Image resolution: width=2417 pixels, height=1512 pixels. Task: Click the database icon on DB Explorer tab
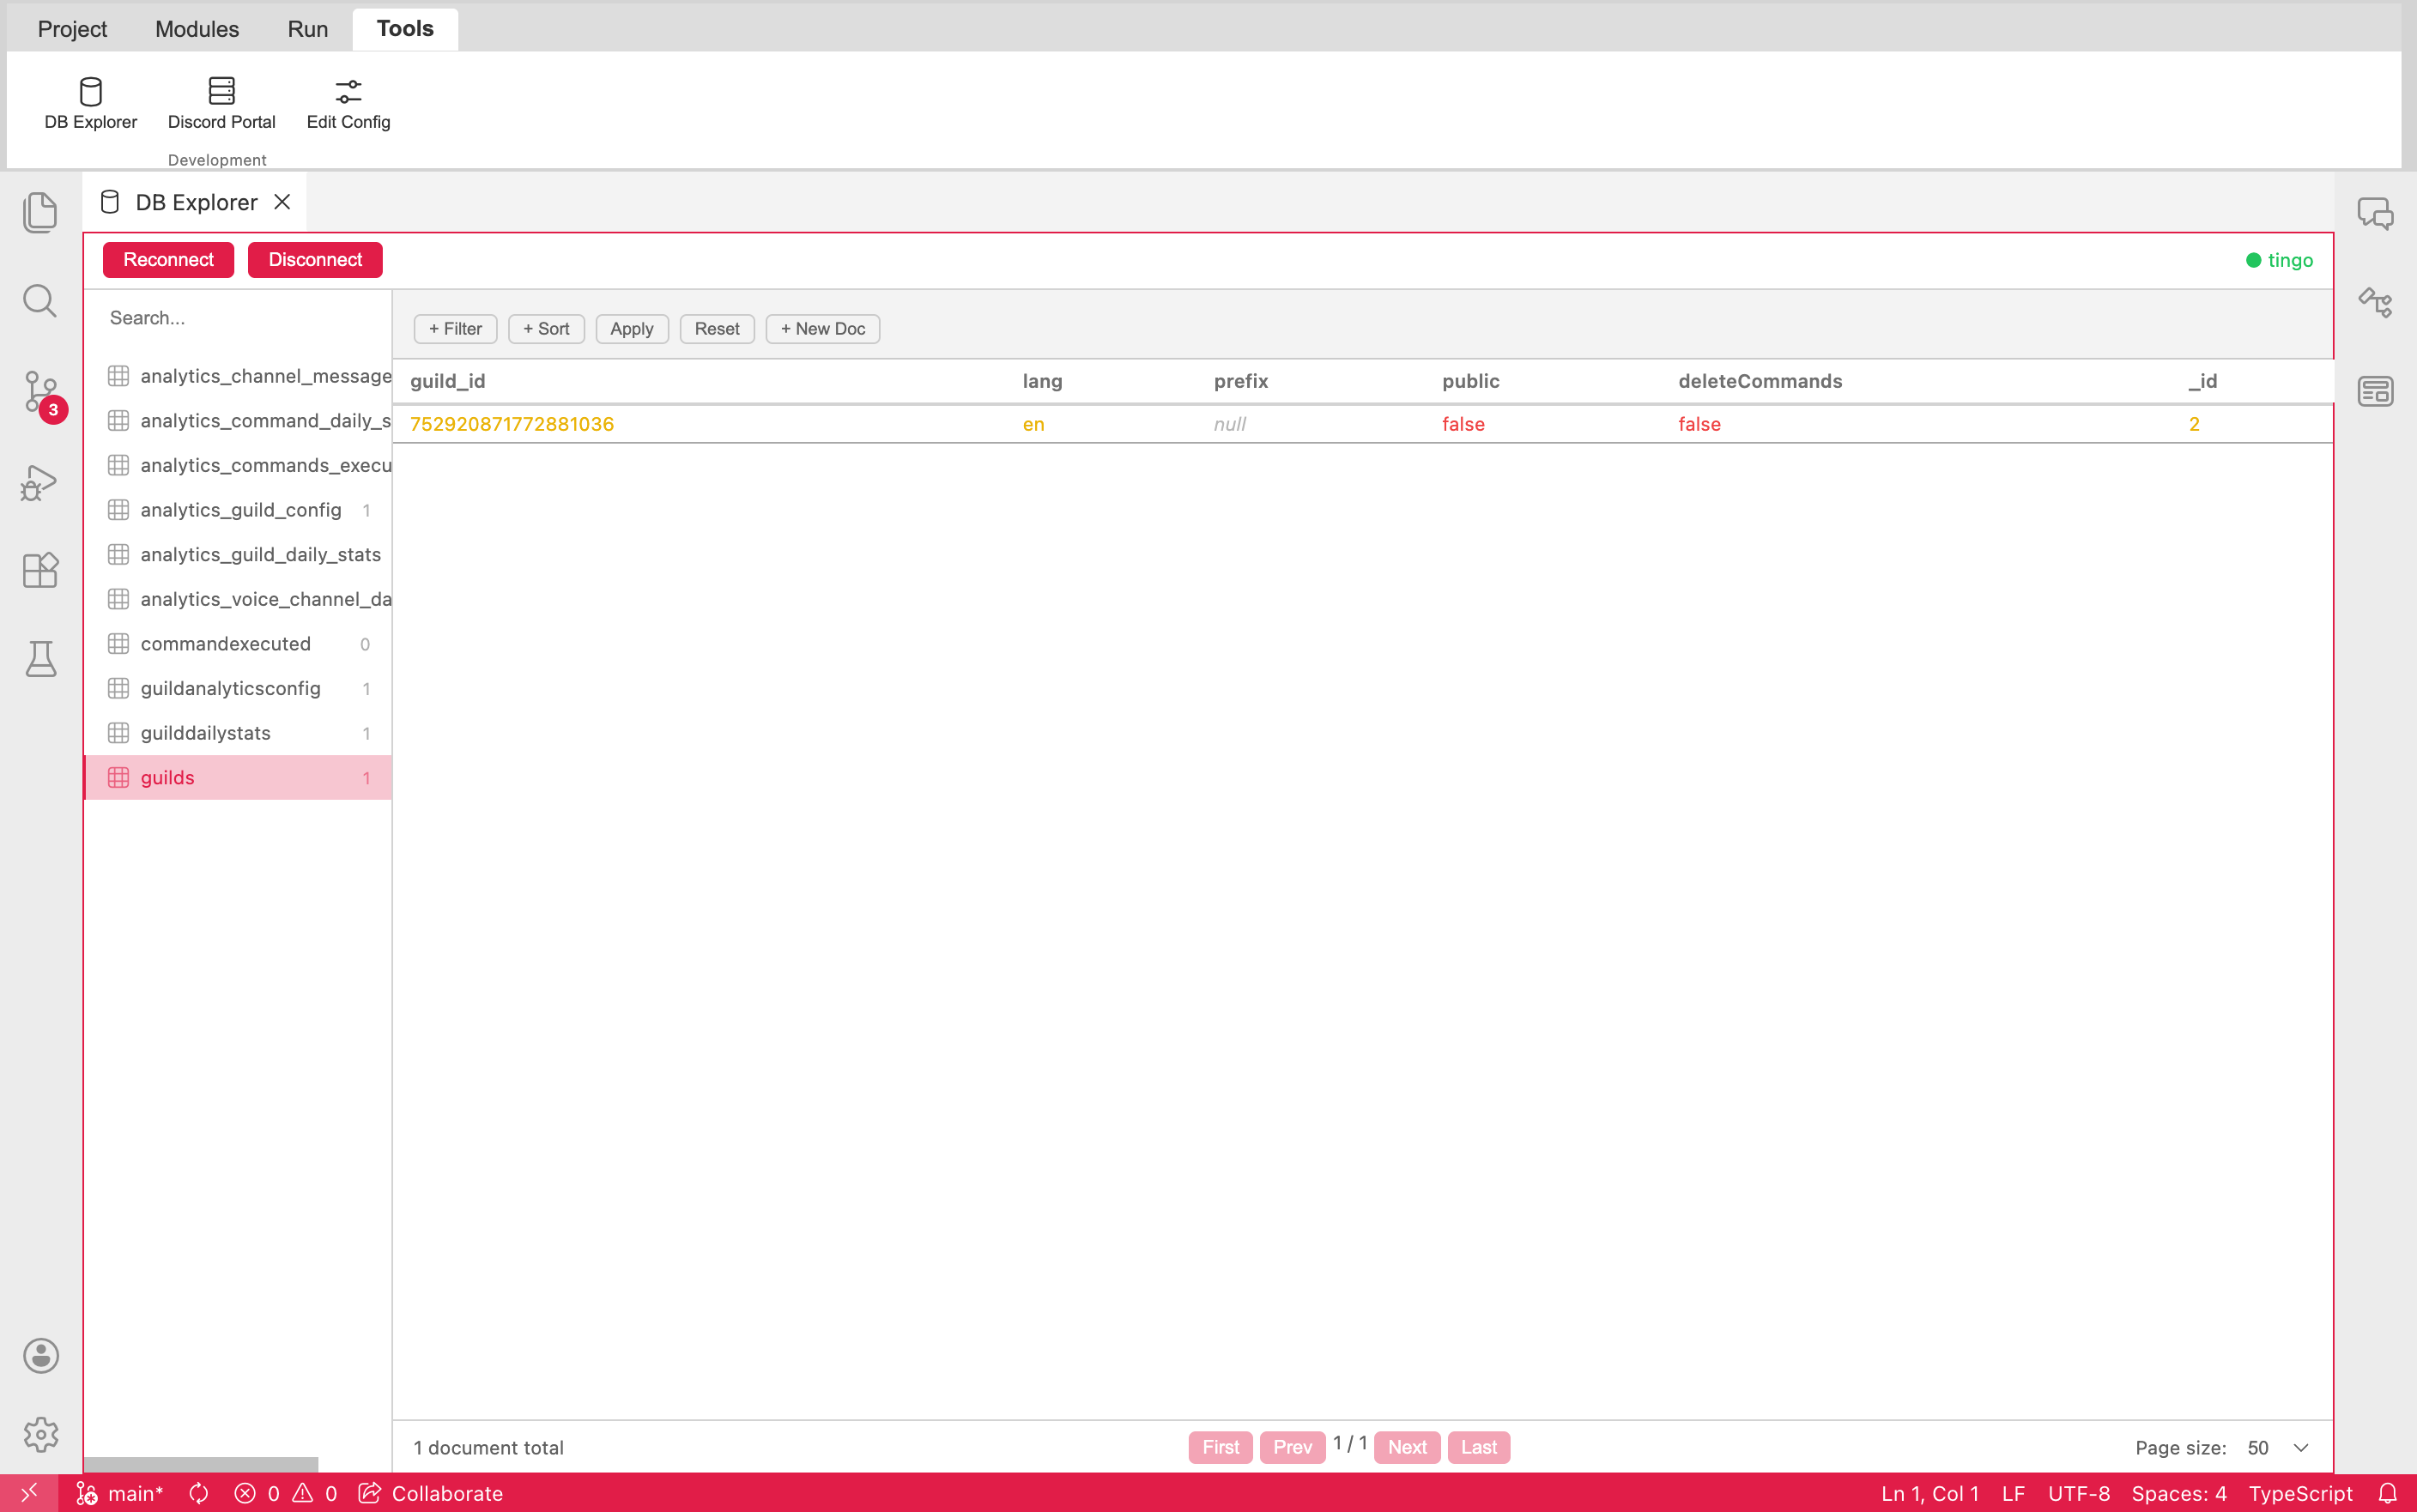(110, 202)
